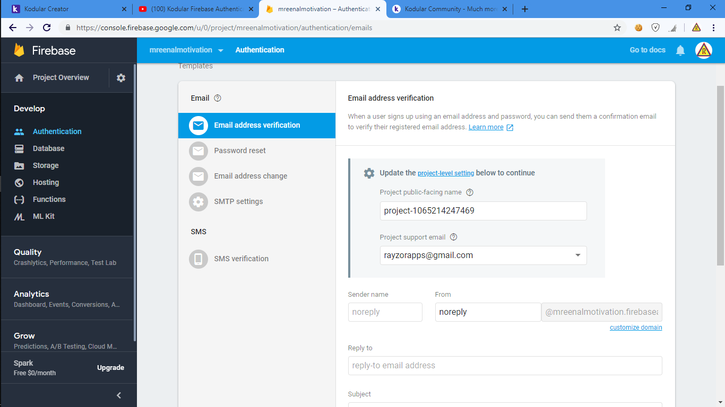Click the Email address verification envelope icon
The image size is (725, 407).
[198, 126]
